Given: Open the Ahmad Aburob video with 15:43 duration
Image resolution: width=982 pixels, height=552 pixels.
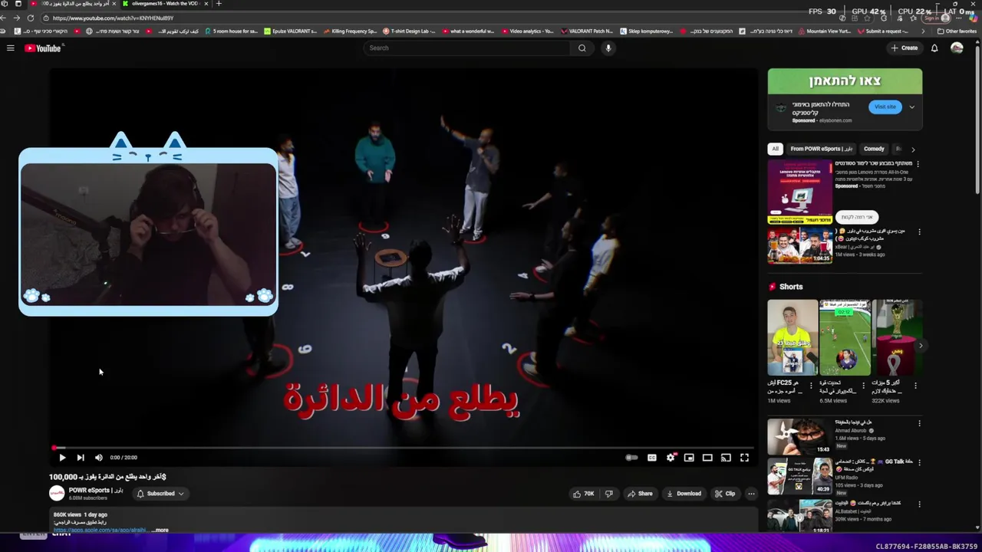Looking at the screenshot, I should 799,436.
